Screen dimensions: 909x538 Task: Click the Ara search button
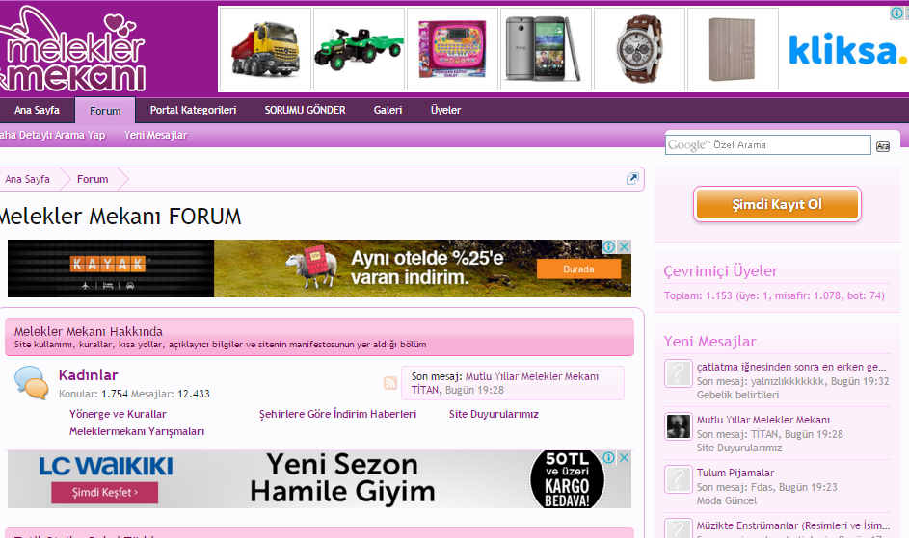coord(882,146)
